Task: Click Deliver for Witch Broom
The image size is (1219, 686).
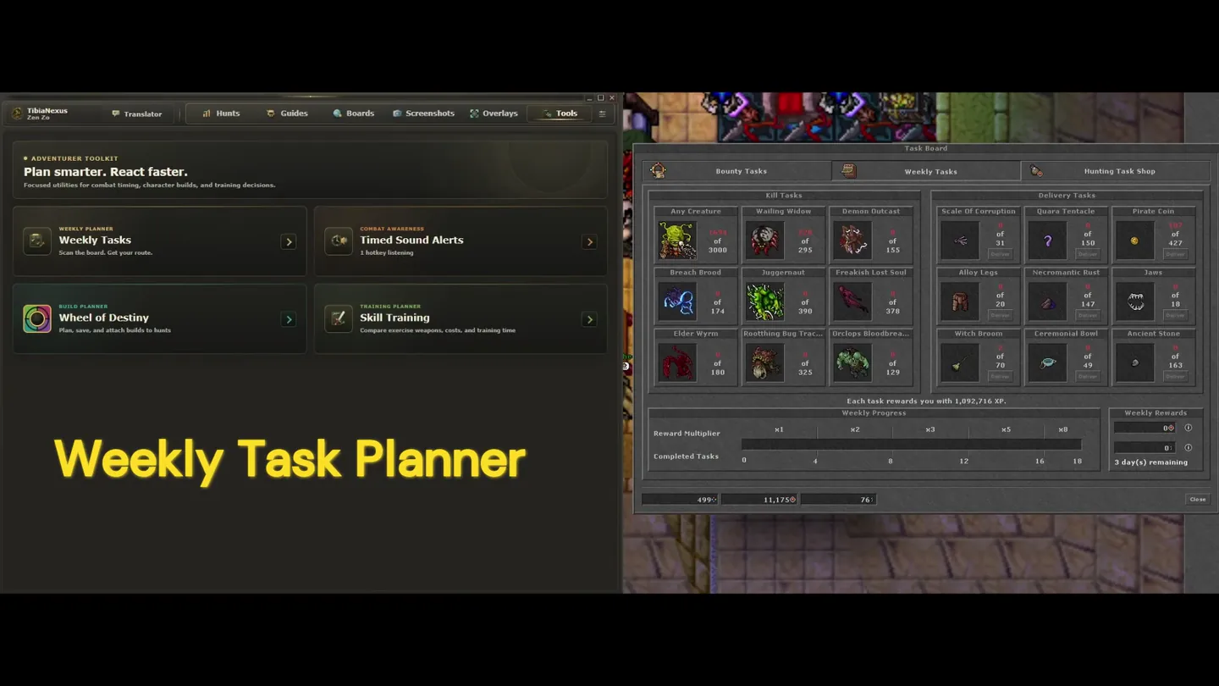Action: (1001, 376)
